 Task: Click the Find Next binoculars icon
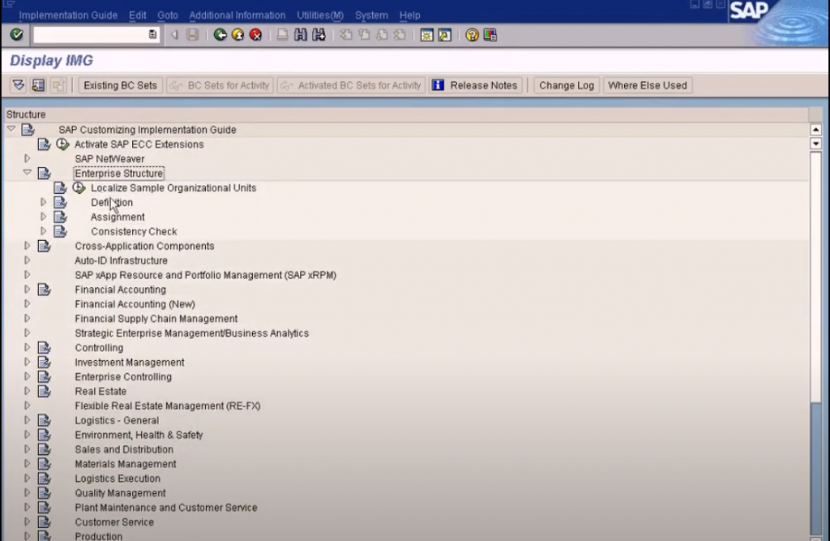pyautogui.click(x=319, y=35)
